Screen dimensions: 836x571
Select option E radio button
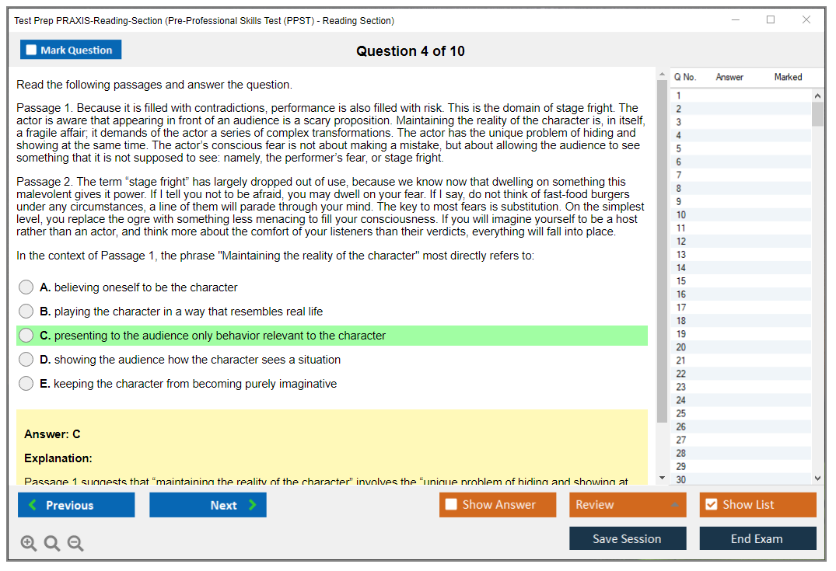pos(26,384)
